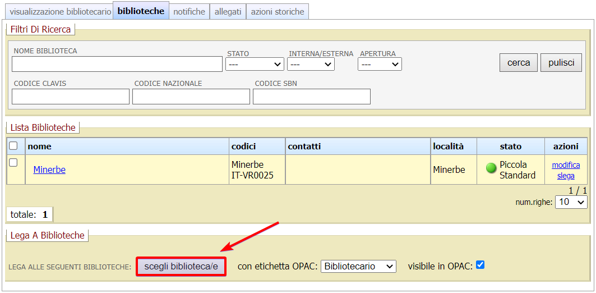
Task: Toggle the visibile in OPAC checkbox
Action: (x=479, y=265)
